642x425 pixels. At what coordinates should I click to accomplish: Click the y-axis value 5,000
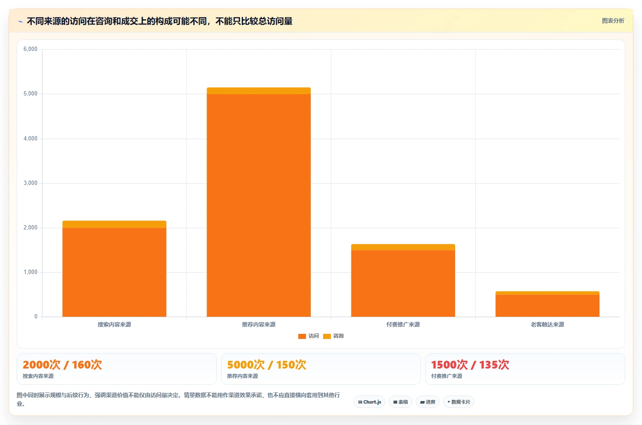tap(30, 94)
